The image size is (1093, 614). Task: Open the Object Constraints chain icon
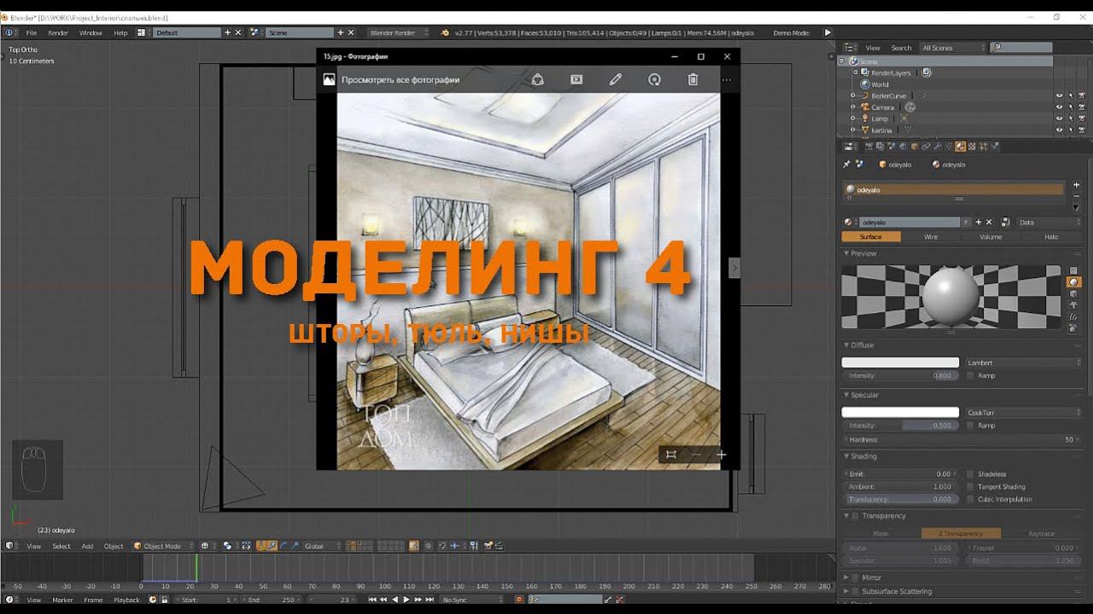[926, 147]
